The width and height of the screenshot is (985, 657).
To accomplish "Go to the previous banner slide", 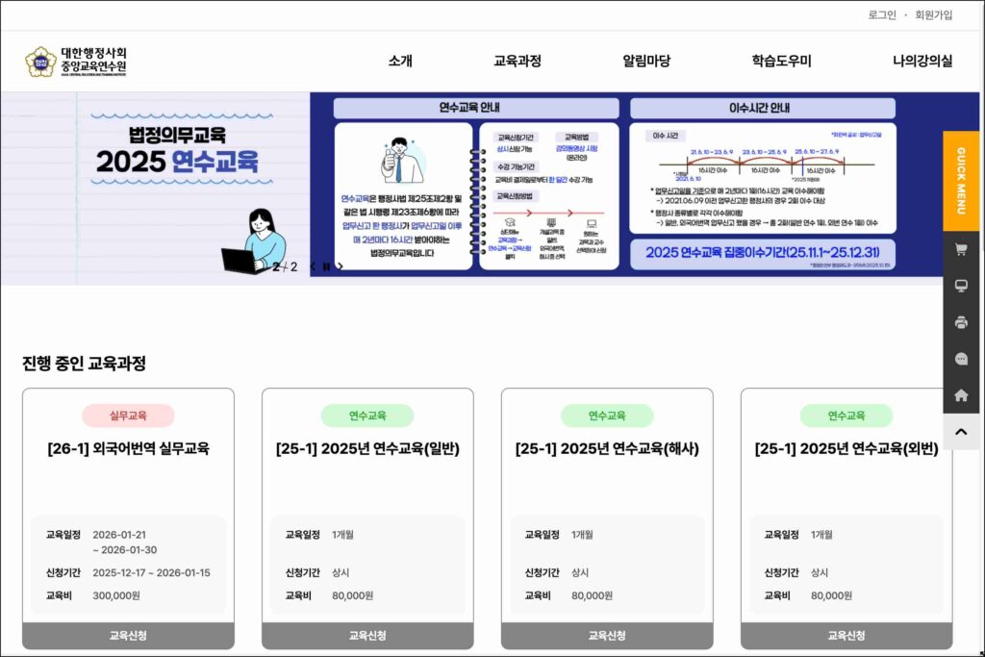I will (x=313, y=266).
